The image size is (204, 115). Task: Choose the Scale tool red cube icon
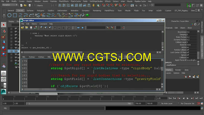coord(4,54)
